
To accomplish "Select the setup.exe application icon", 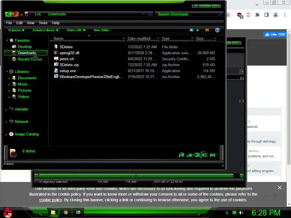I will [x=56, y=71].
